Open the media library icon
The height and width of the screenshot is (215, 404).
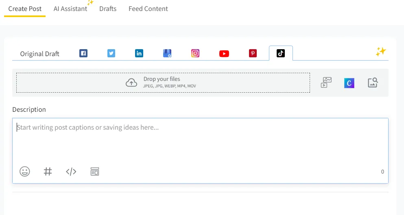click(x=326, y=83)
